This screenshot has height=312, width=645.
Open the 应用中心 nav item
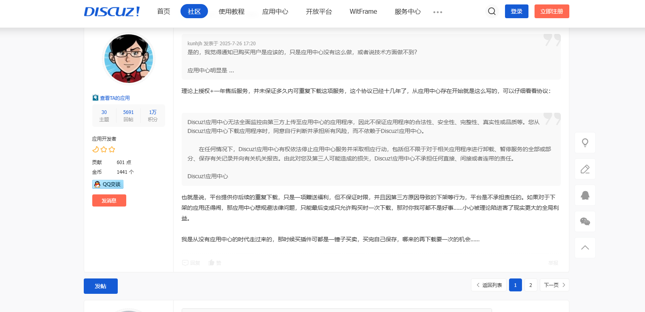(275, 11)
